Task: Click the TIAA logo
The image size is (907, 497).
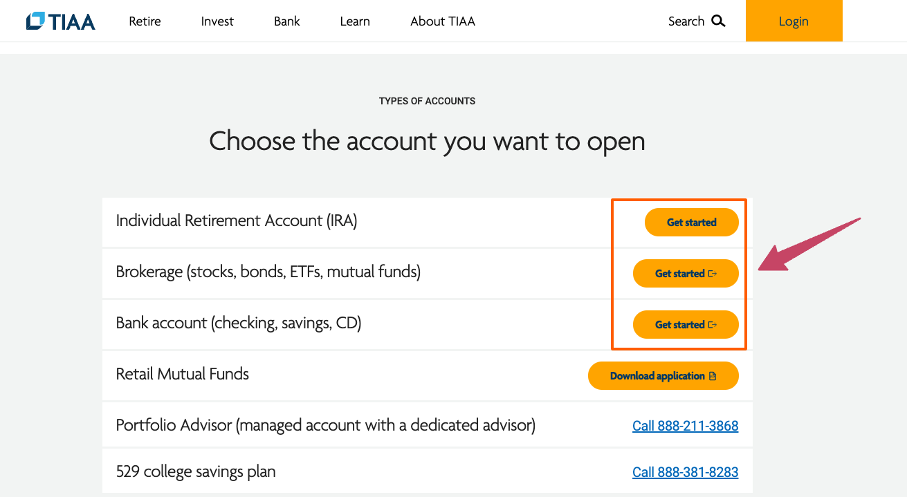Action: pos(60,21)
